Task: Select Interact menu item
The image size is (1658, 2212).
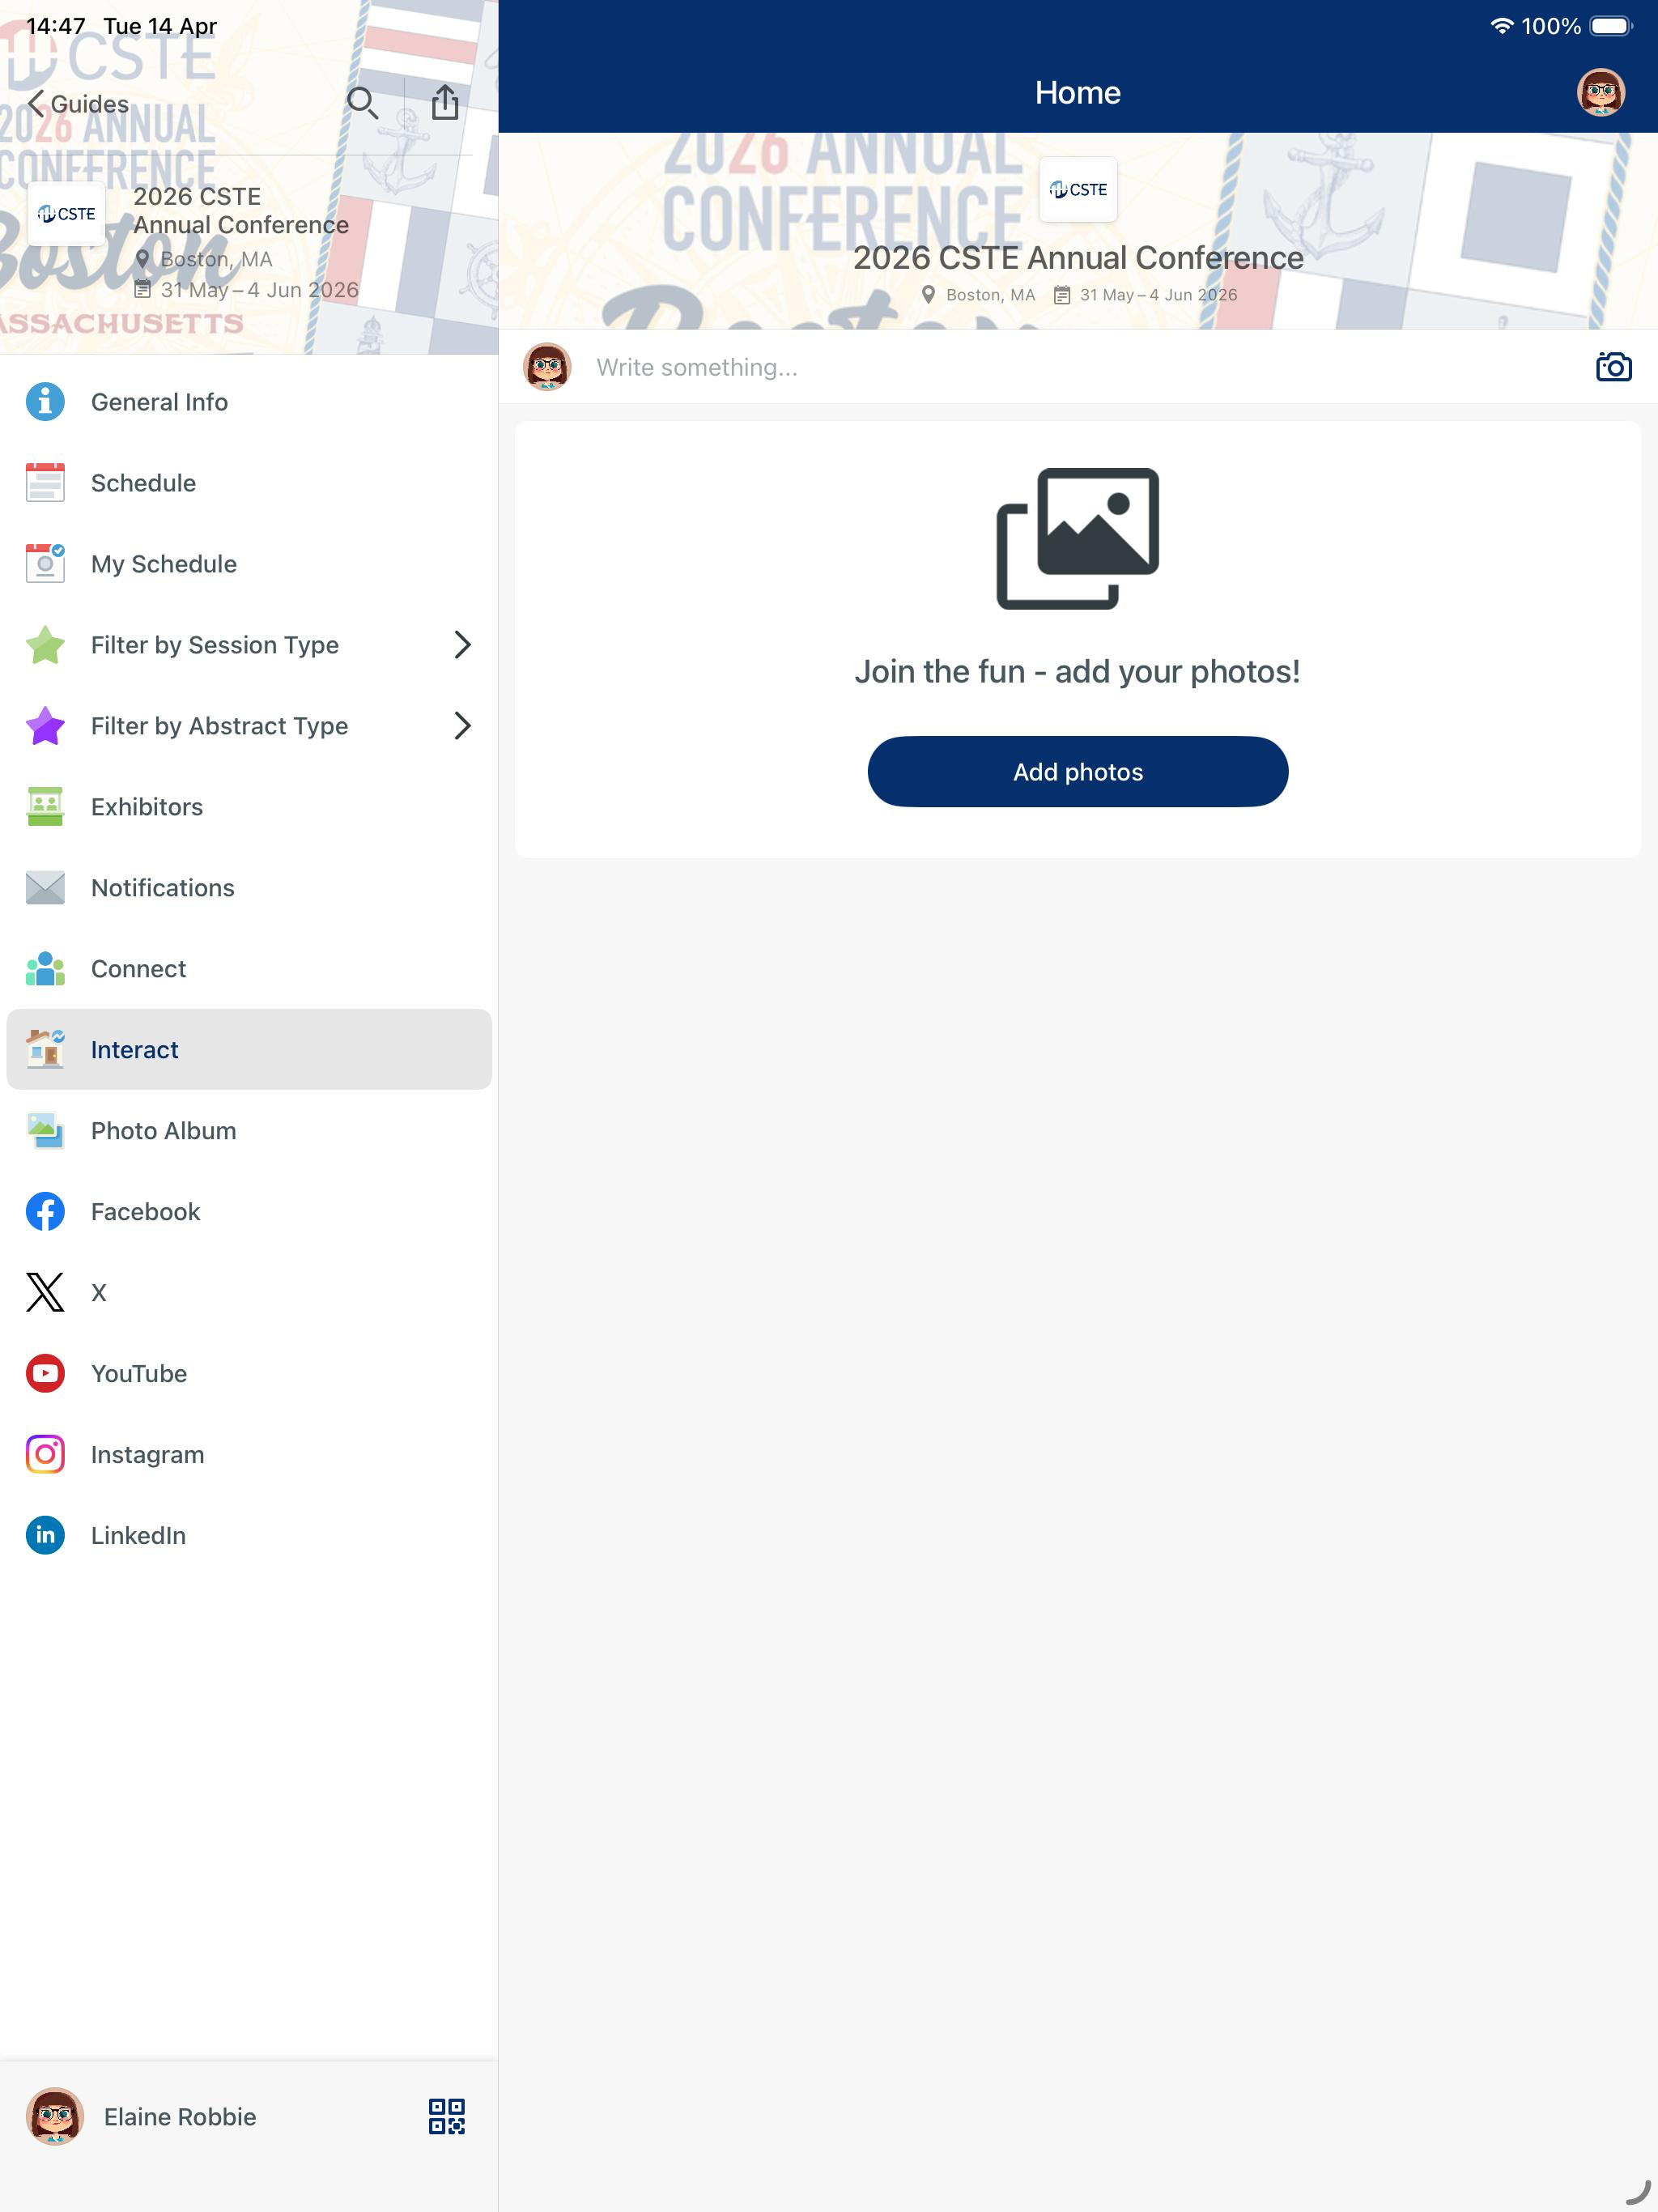Action: pos(249,1049)
